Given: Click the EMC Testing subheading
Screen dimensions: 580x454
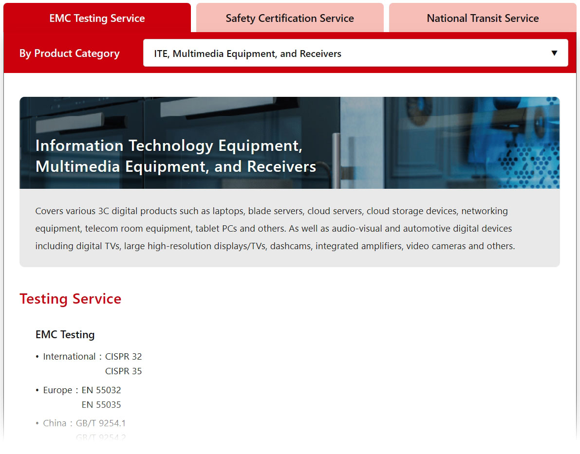Looking at the screenshot, I should [x=65, y=335].
